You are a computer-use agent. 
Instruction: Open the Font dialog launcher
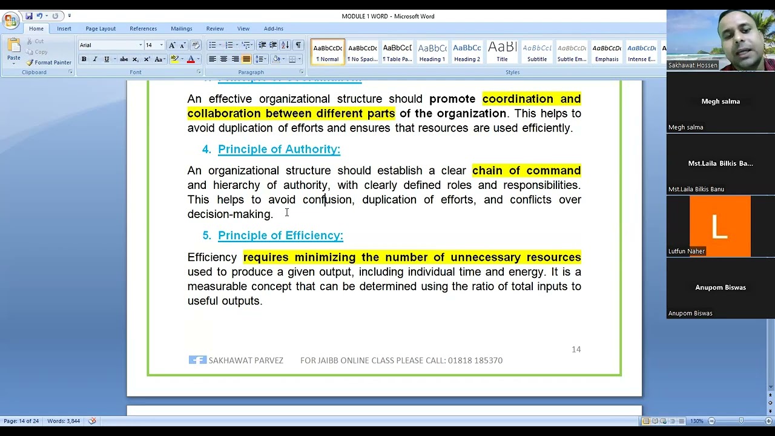(199, 72)
